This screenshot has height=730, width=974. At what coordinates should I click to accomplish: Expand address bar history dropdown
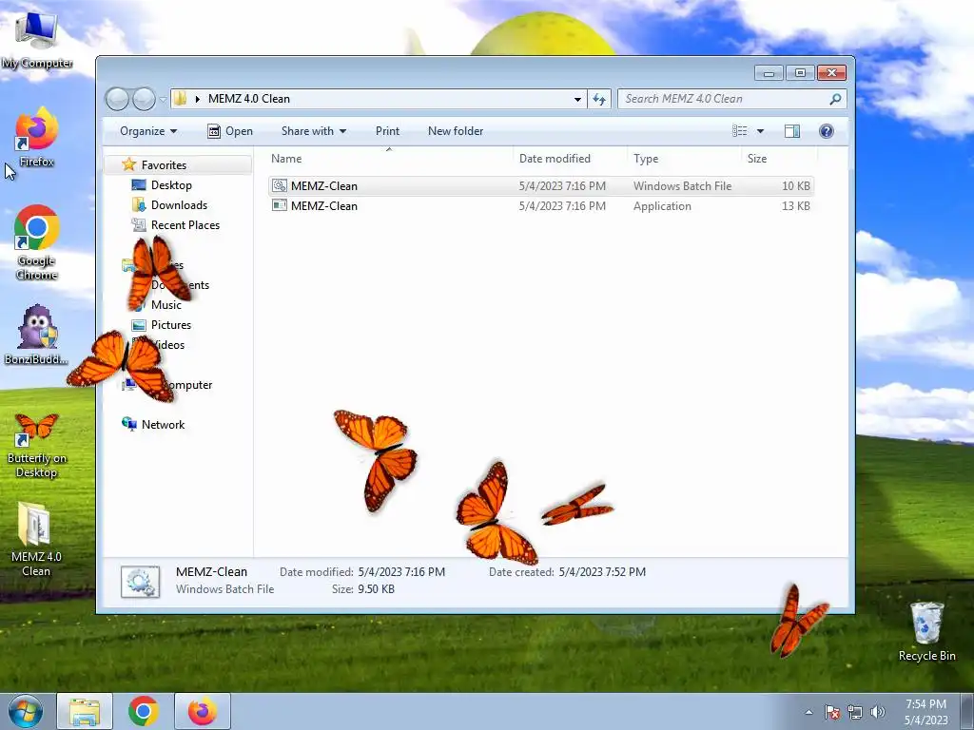point(577,99)
